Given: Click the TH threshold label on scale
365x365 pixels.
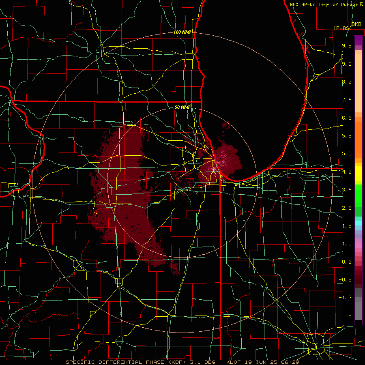Looking at the screenshot, I should tap(348, 316).
